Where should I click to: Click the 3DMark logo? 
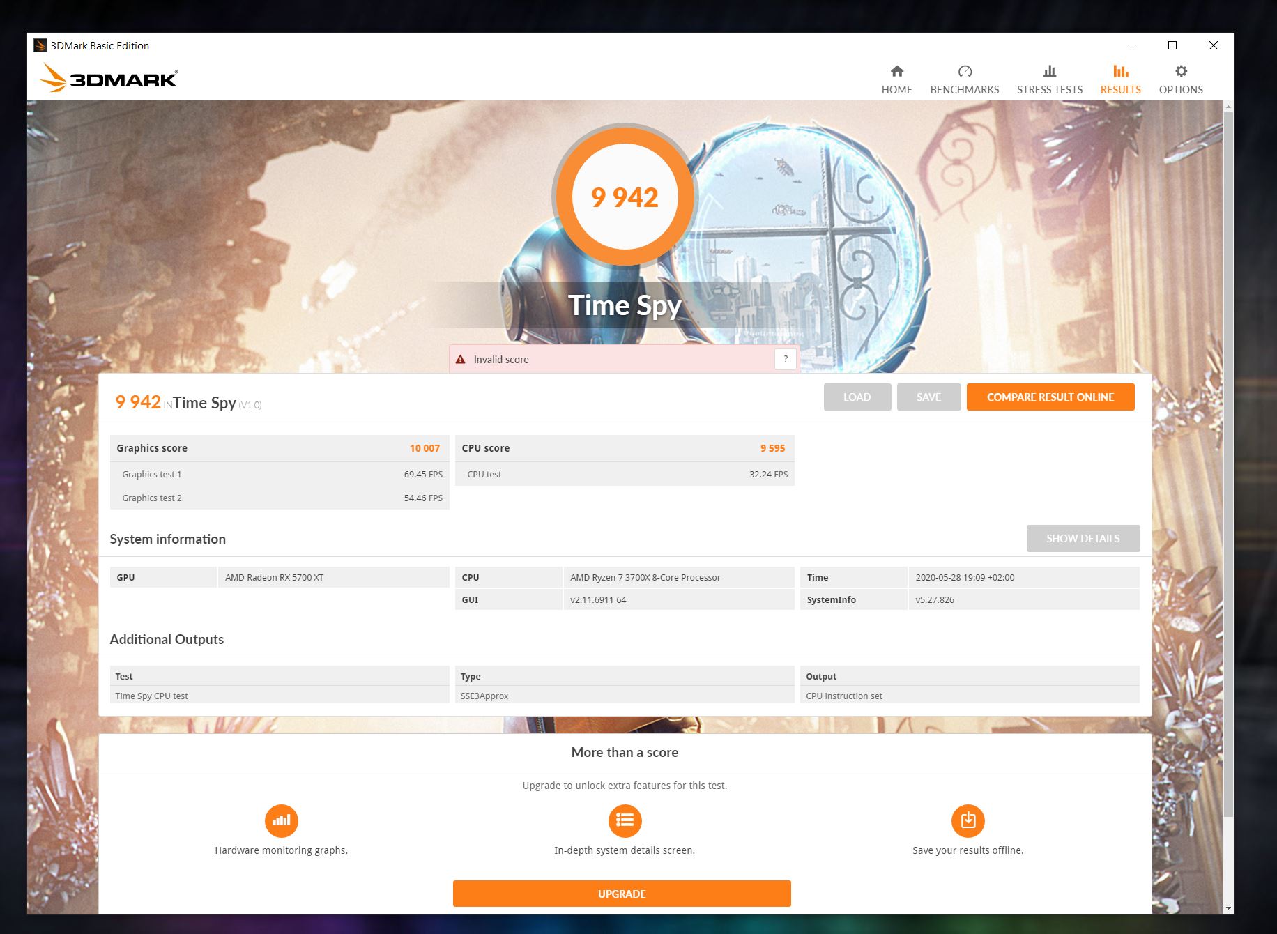click(108, 78)
